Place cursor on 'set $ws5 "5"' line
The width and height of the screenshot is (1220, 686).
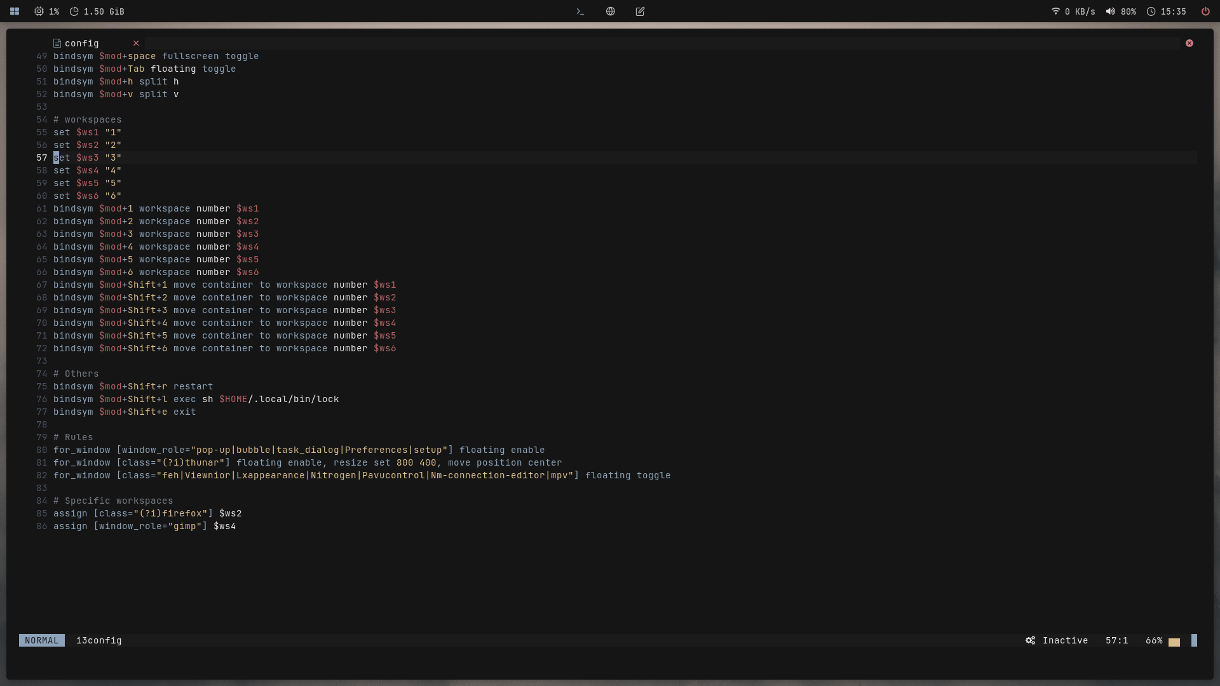point(87,183)
